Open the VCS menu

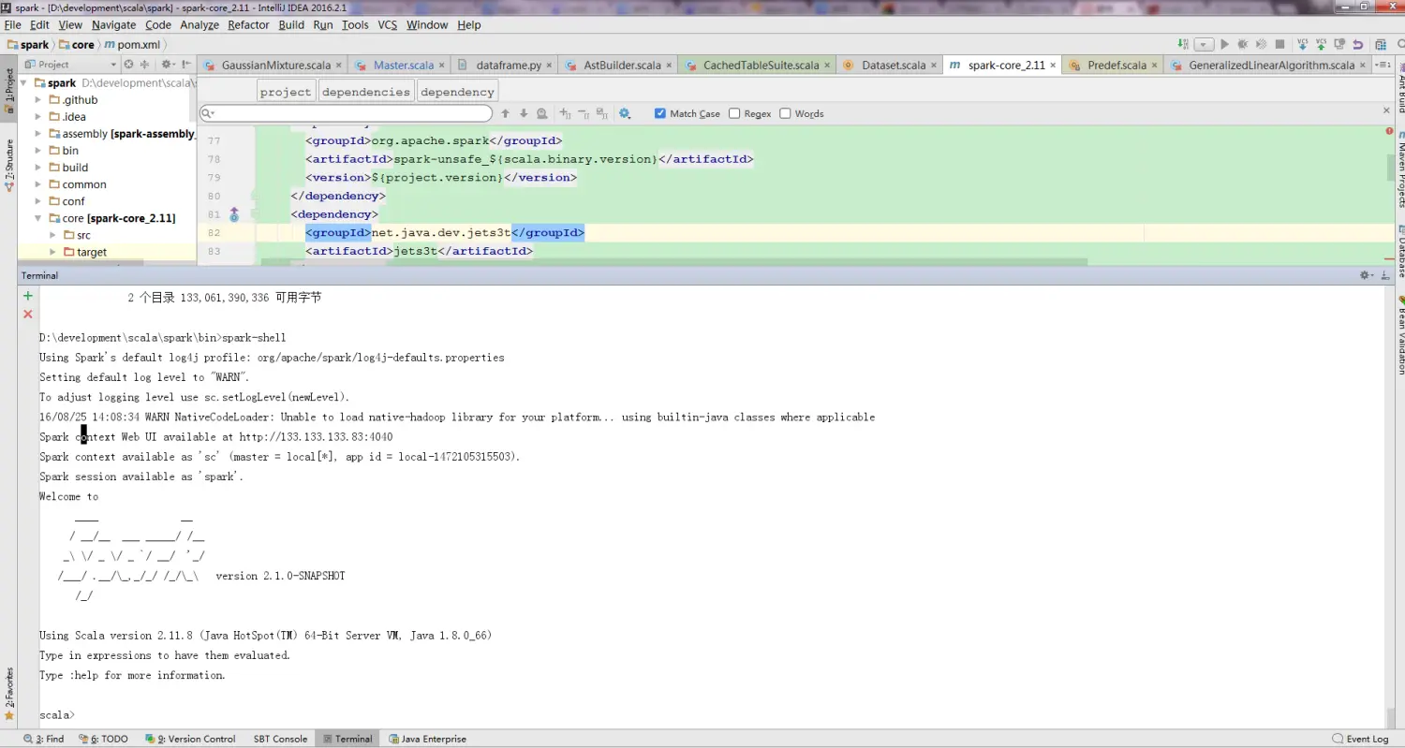click(x=388, y=25)
